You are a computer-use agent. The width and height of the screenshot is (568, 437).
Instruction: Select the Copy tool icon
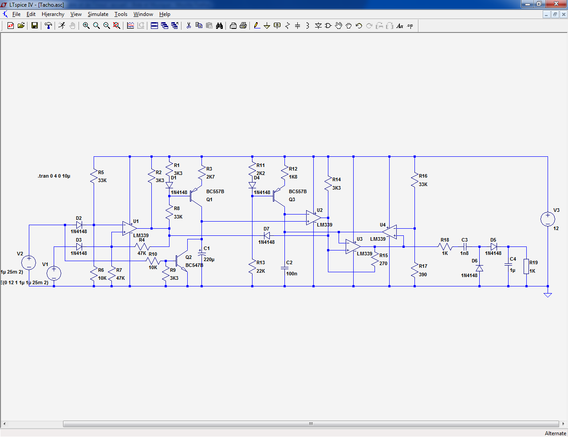pos(199,26)
